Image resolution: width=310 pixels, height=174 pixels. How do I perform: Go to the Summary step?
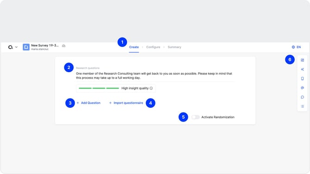174,47
